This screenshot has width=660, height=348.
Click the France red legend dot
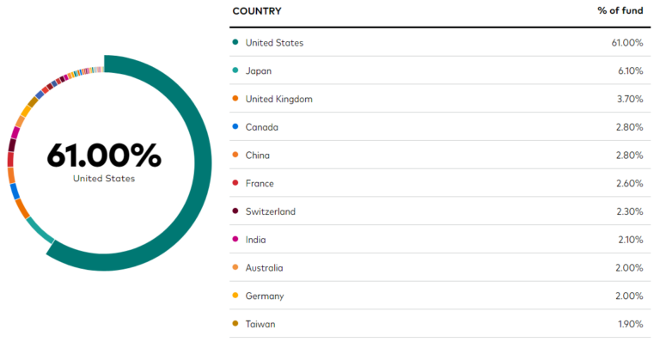click(x=235, y=183)
